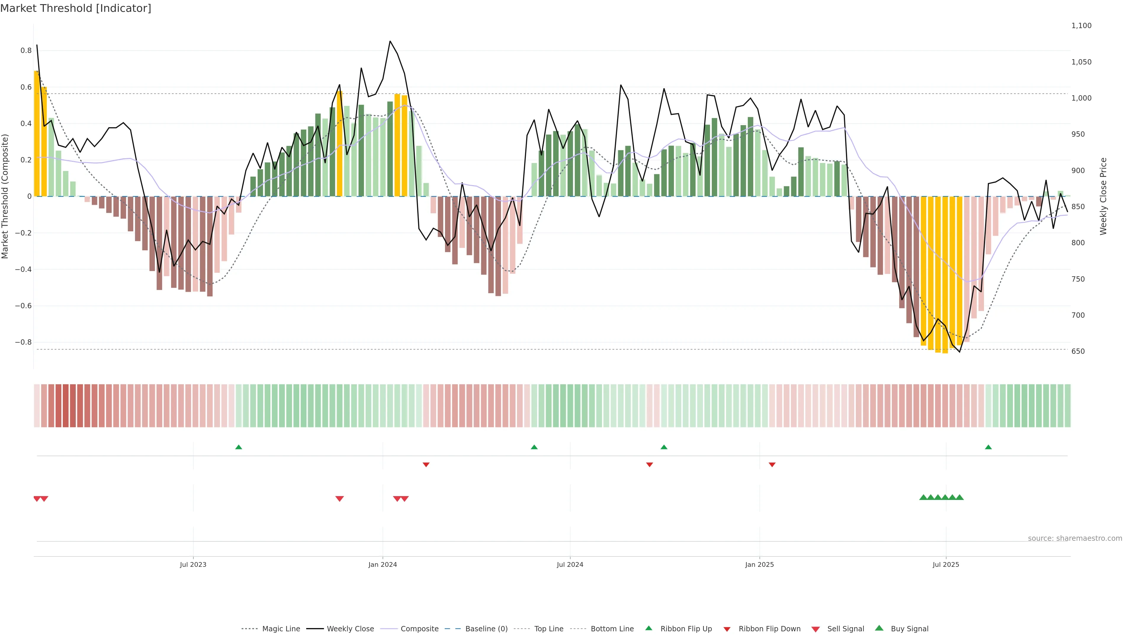
Task: Select the red flip-down triangle just after Jan 2025
Action: (772, 464)
